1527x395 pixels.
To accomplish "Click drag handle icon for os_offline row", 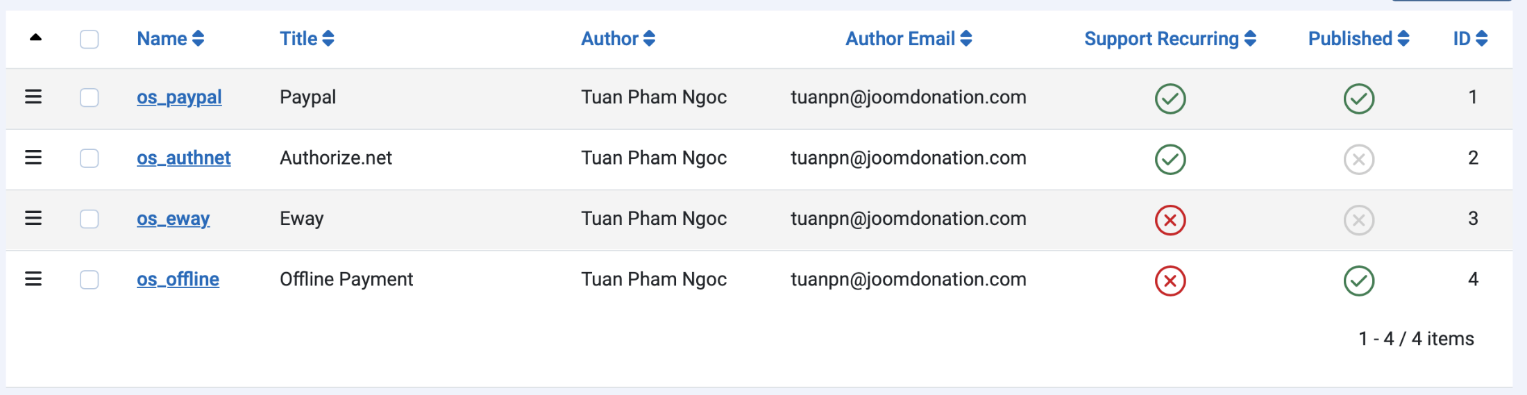I will [33, 279].
